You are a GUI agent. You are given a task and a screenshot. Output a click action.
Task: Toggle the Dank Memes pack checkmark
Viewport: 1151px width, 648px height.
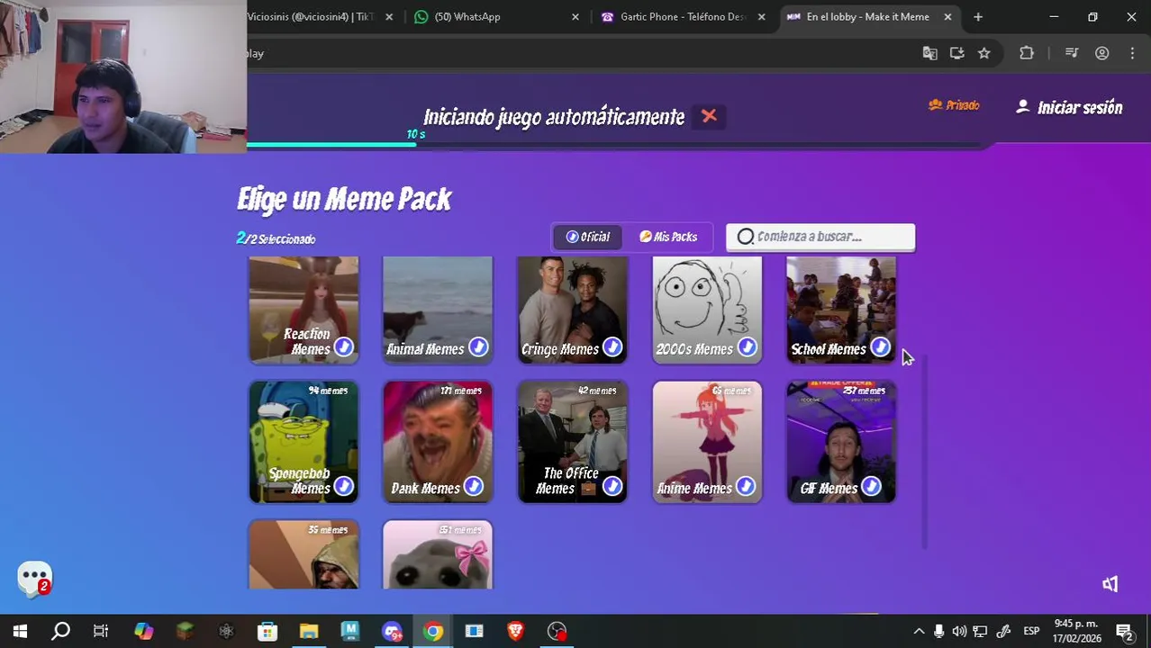tap(473, 487)
